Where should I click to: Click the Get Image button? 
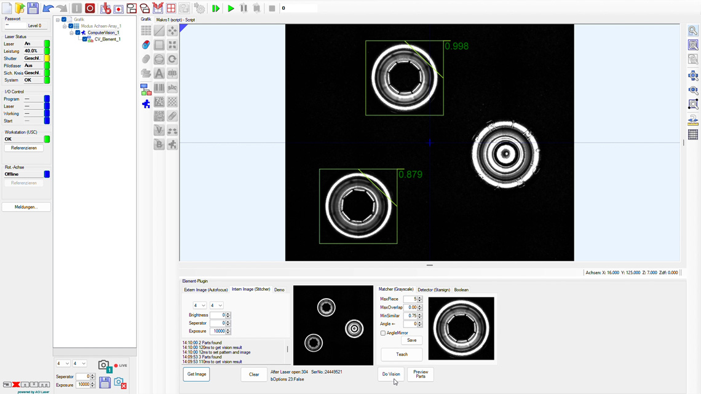click(x=196, y=374)
